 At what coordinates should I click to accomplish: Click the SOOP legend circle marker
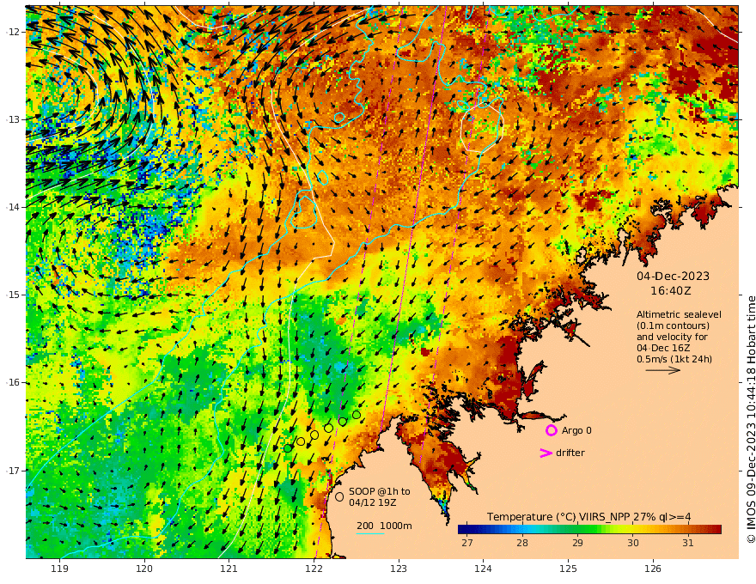coord(339,496)
